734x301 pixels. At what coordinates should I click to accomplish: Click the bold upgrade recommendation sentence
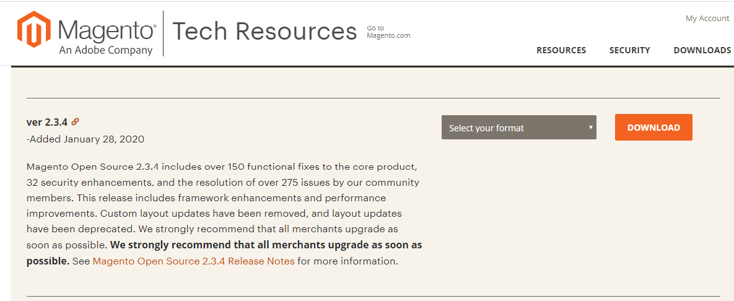pos(224,253)
